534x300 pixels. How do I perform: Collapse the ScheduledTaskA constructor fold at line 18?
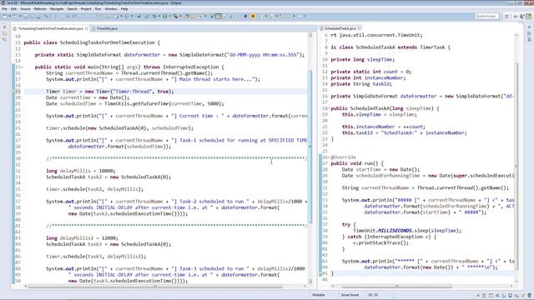coord(329,108)
